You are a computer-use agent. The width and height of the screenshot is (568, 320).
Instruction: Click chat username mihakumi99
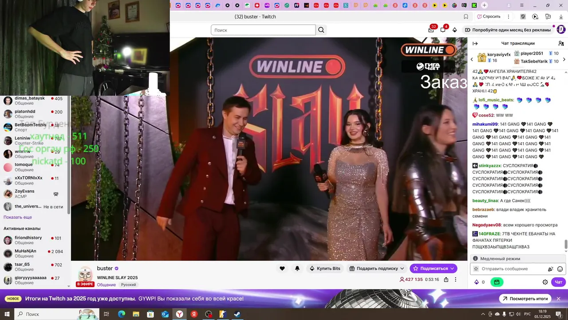click(x=485, y=124)
